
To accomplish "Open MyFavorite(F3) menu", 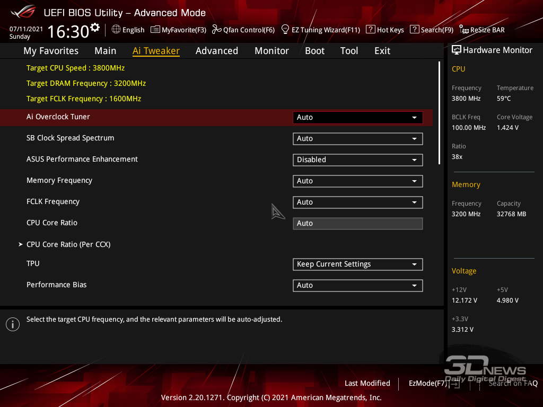I will tap(179, 30).
